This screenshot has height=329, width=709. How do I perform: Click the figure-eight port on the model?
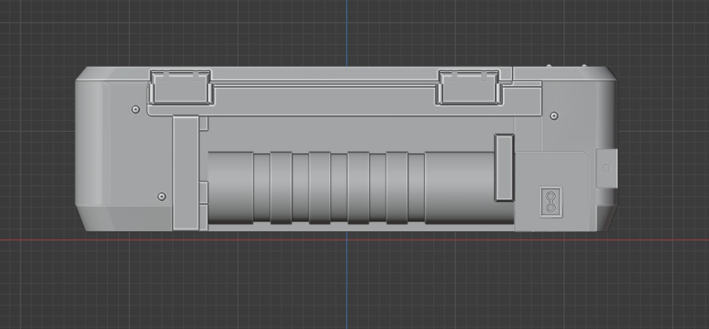tap(551, 202)
